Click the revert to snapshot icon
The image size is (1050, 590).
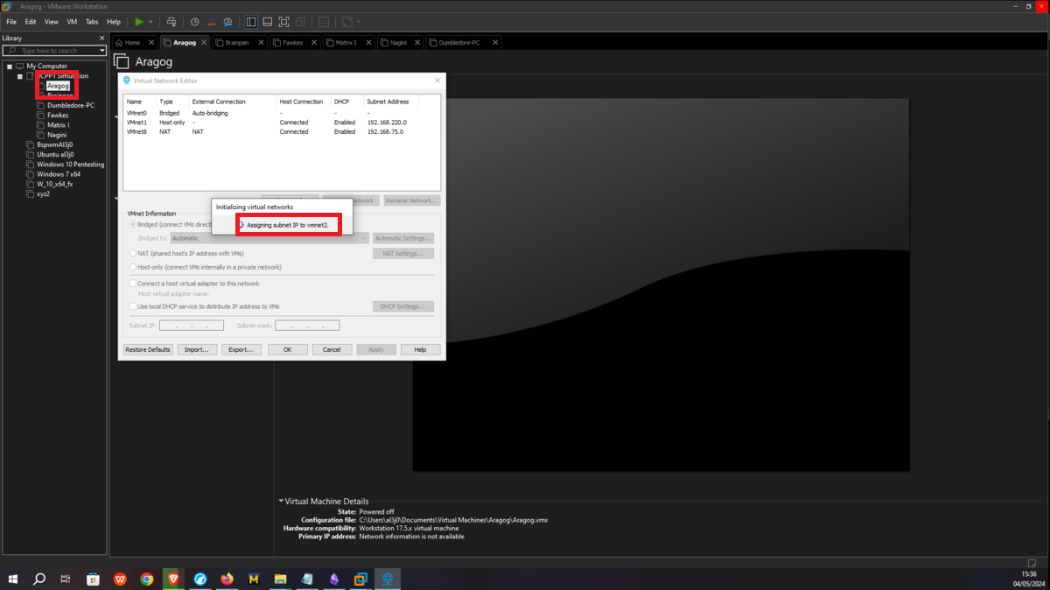click(x=211, y=21)
